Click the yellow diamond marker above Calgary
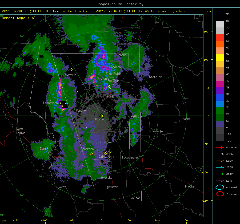Viewport: 240px width, 224px height. click(105, 153)
